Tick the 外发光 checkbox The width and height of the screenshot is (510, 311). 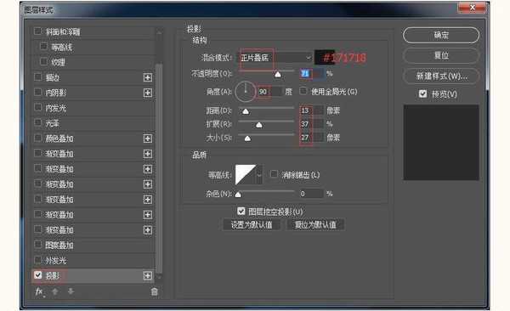tap(37, 260)
